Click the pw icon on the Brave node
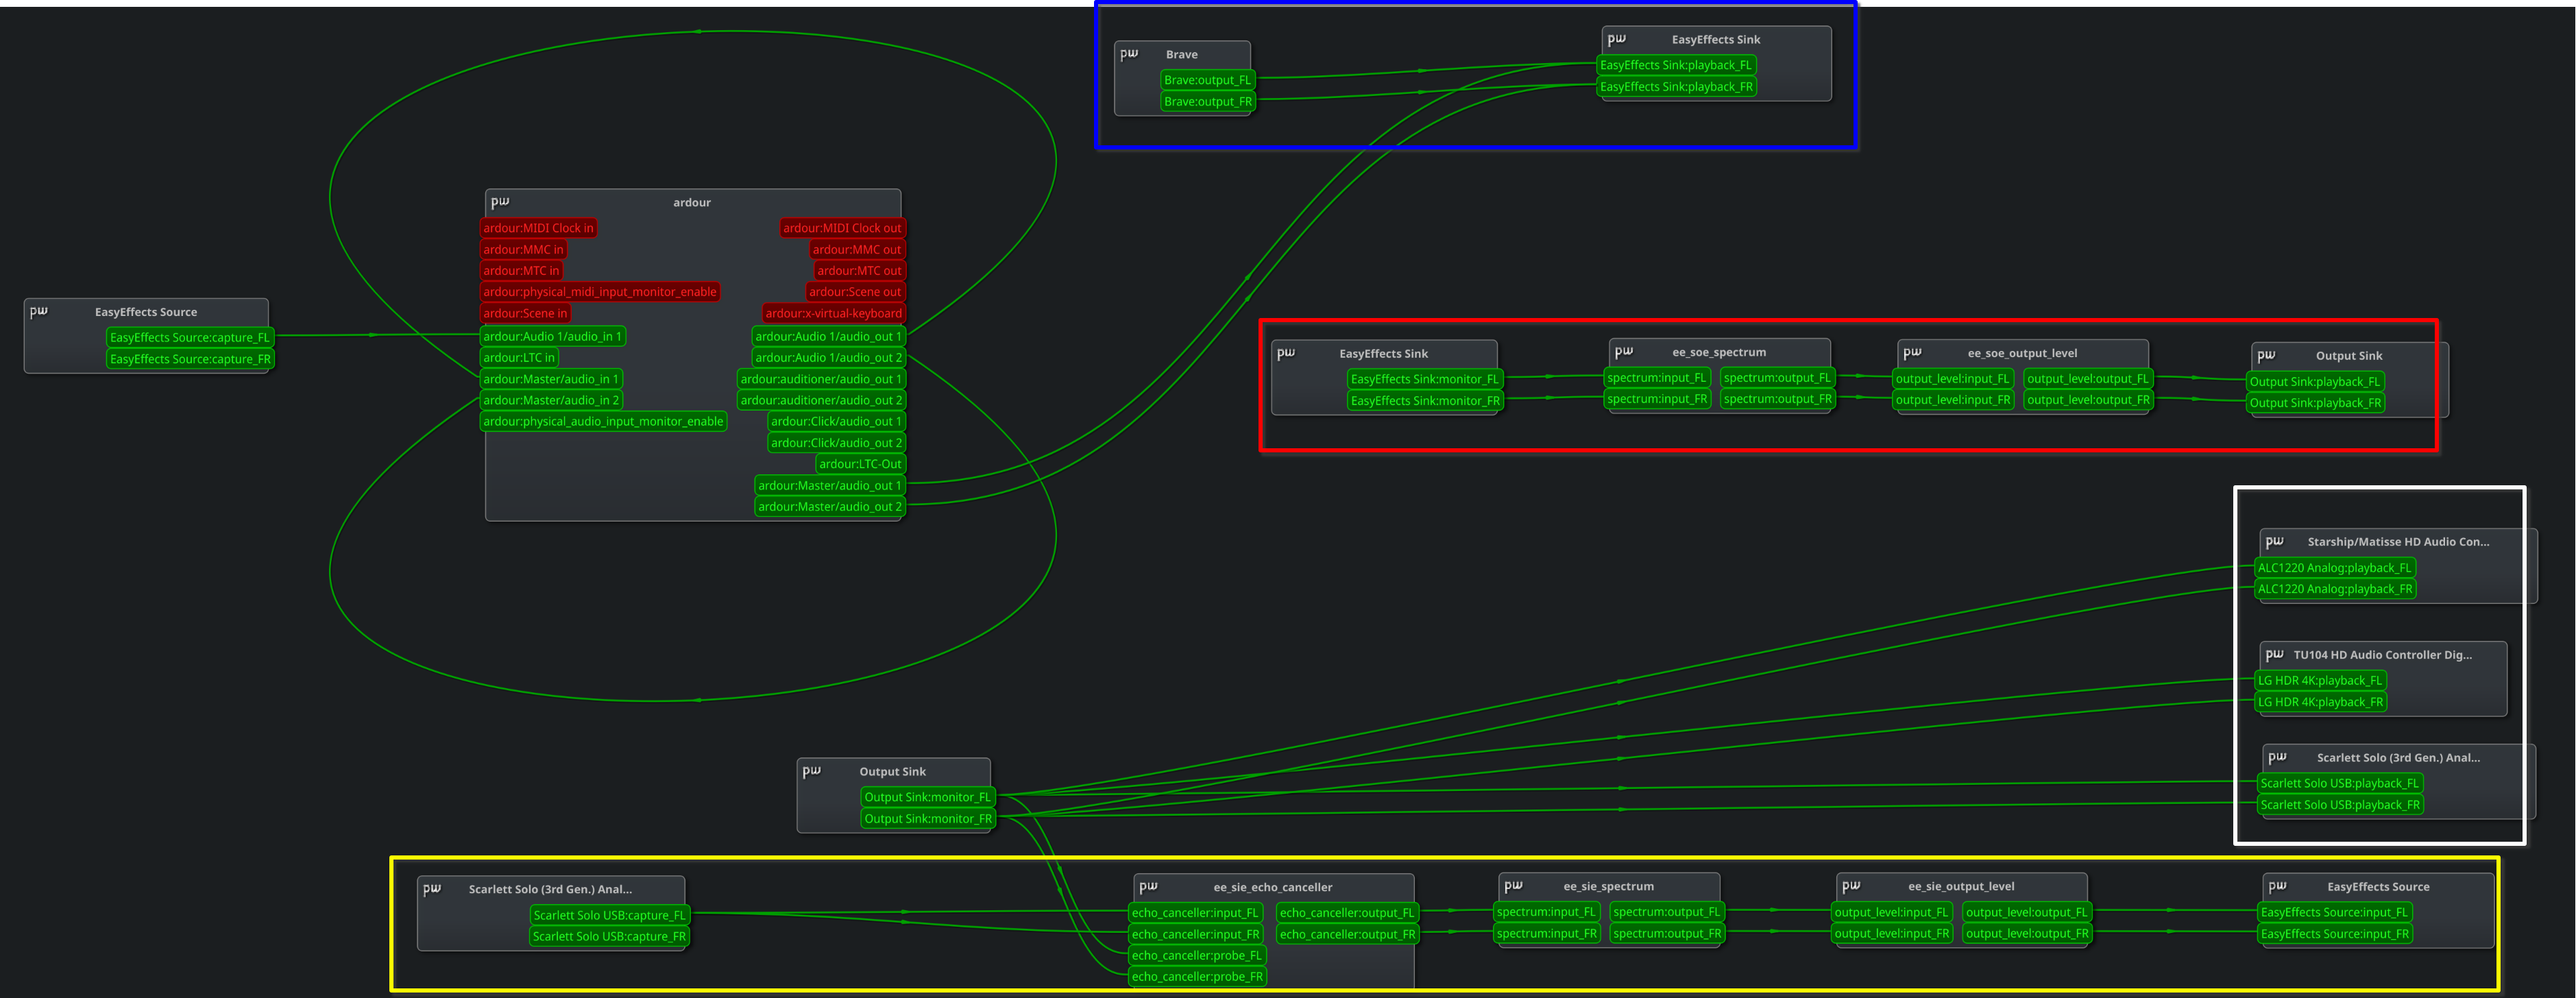 point(1129,54)
